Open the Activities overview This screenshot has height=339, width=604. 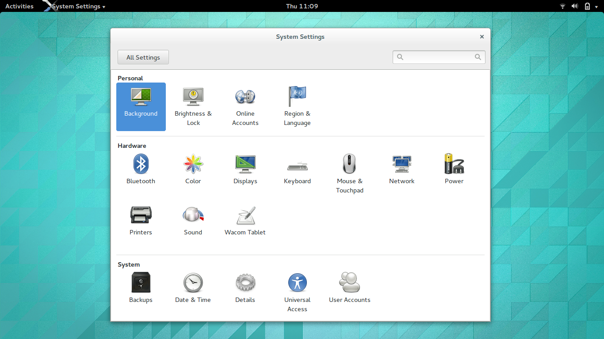pos(19,6)
